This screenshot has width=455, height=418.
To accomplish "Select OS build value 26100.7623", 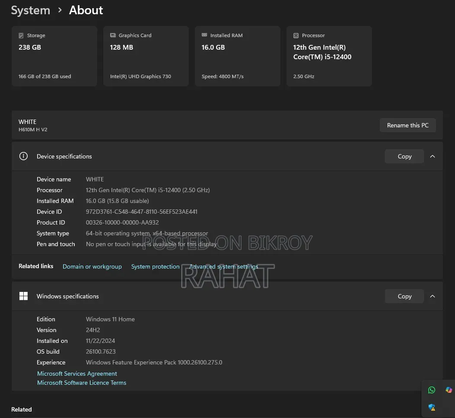I will point(101,351).
